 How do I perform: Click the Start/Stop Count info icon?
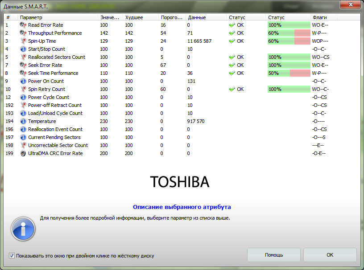(23, 49)
